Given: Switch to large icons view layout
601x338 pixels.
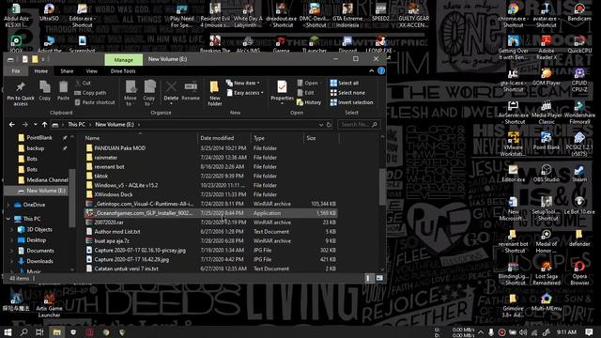Looking at the screenshot, I should 379,278.
